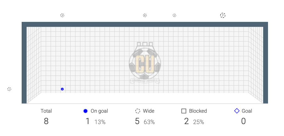Toggle the Wide shots legend label

[x=149, y=111]
